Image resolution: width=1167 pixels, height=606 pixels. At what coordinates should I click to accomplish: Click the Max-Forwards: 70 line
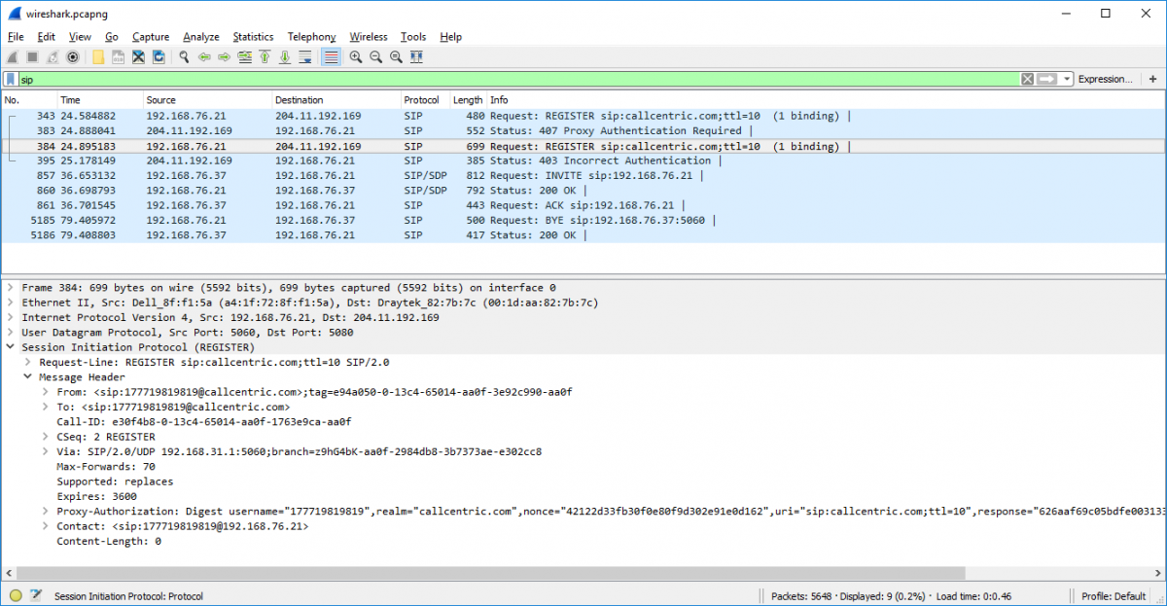pos(106,467)
